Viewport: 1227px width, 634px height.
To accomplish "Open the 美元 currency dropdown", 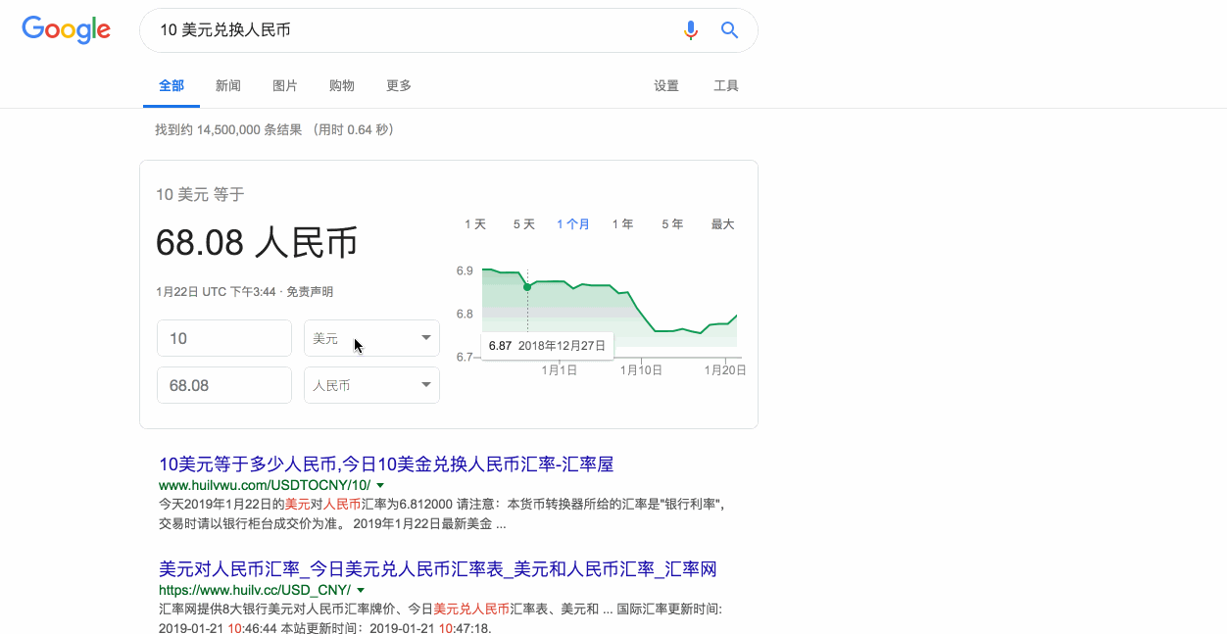I will tap(371, 338).
